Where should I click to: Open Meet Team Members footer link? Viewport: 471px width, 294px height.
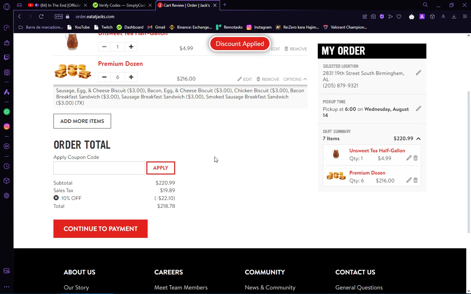coord(181,287)
